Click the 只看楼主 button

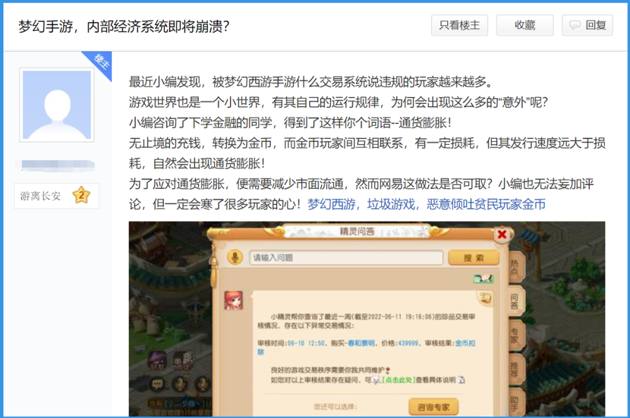point(459,25)
